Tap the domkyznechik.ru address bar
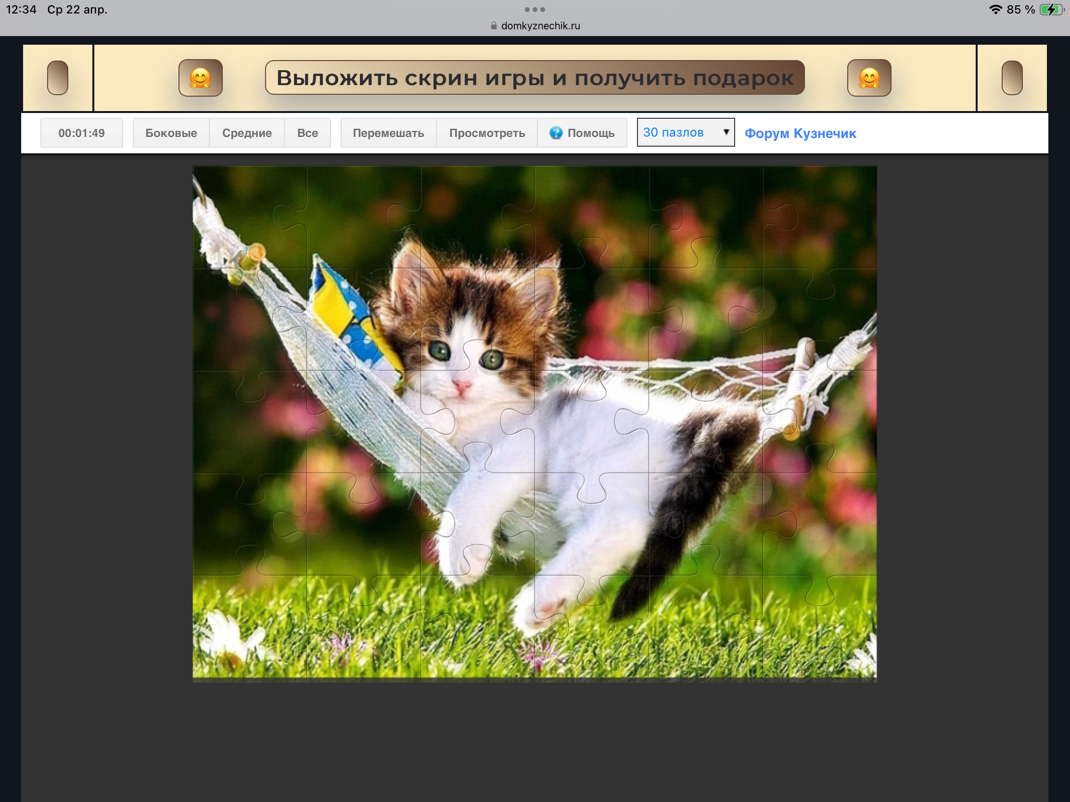The image size is (1070, 802). [540, 25]
